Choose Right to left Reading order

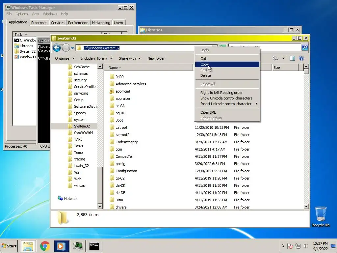[x=227, y=93]
